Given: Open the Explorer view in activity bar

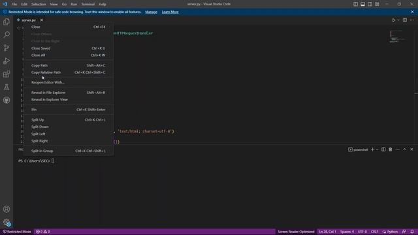Looking at the screenshot, I should coord(7,22).
